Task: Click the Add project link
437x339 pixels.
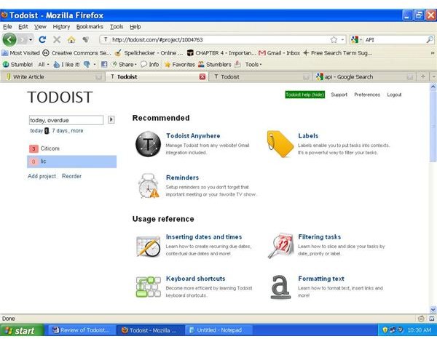Action: click(x=42, y=176)
